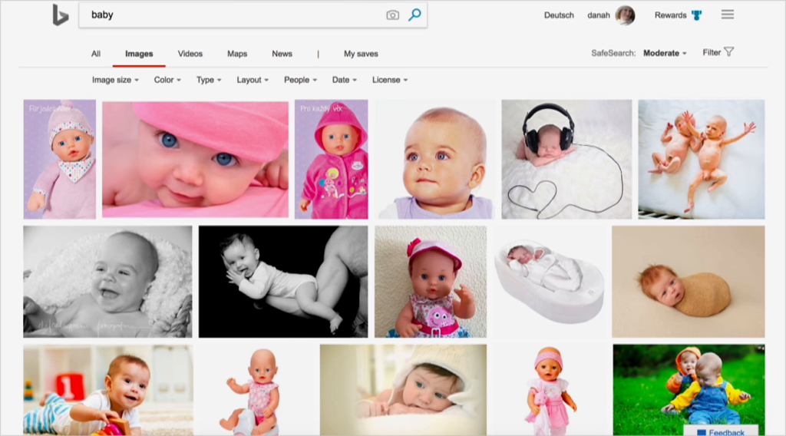Open baby in lavender top looking up
The width and height of the screenshot is (786, 436).
(x=435, y=159)
